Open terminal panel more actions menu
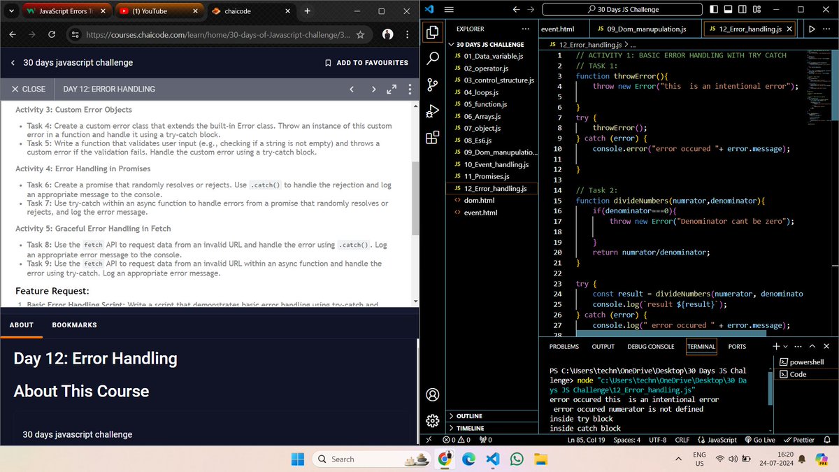Screen dimensions: 839x472 click(798, 346)
